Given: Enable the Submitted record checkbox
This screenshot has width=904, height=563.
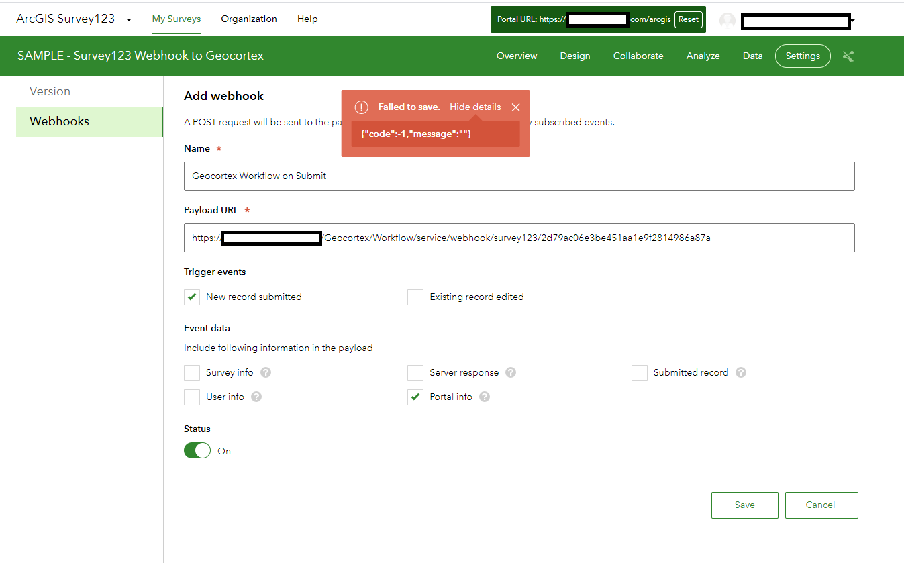Looking at the screenshot, I should (639, 372).
